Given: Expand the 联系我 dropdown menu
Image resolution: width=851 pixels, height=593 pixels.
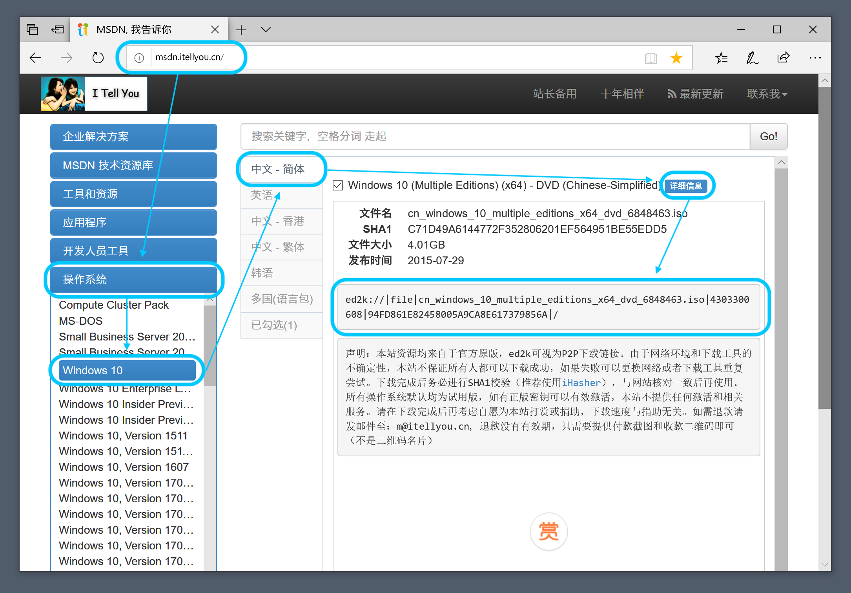Looking at the screenshot, I should [767, 94].
